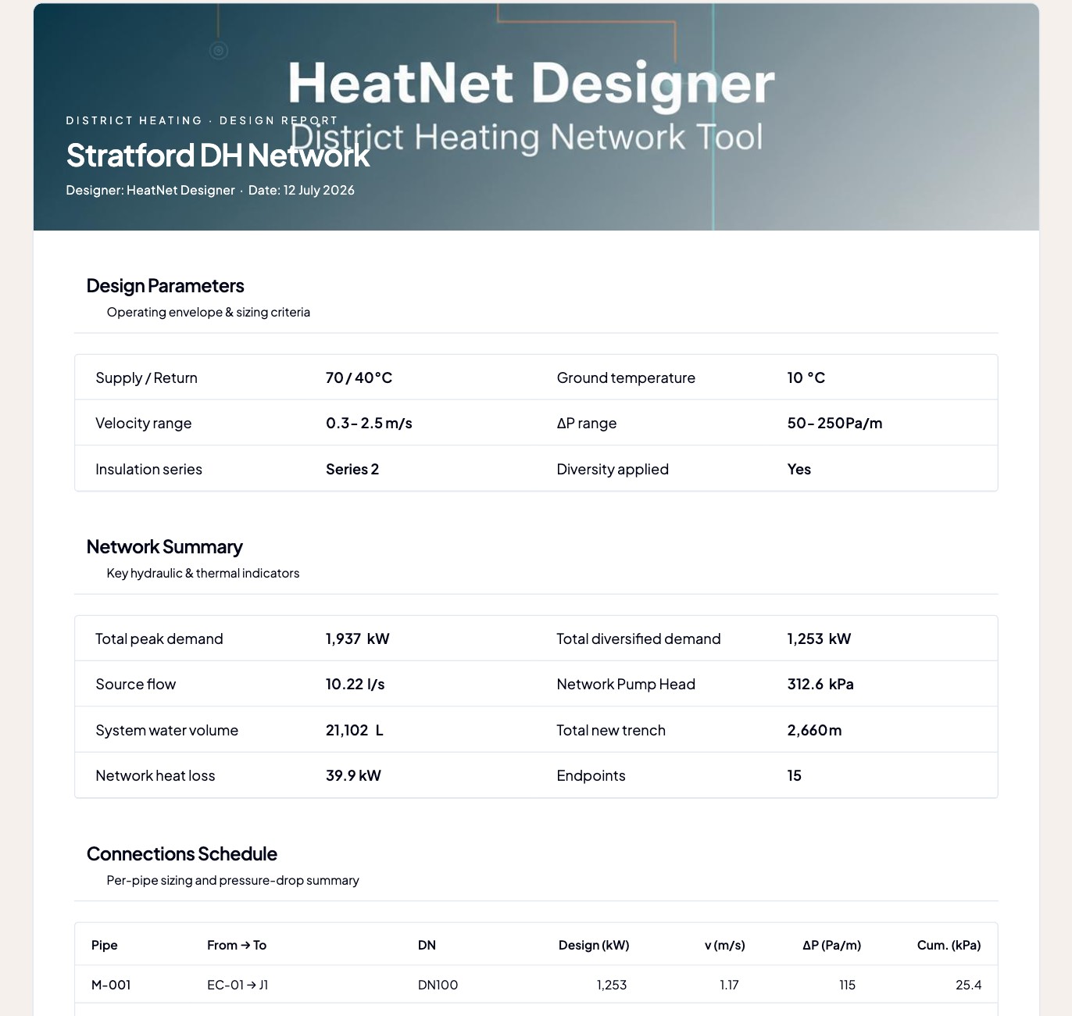Click the Design Parameters section heading
1072x1016 pixels.
[166, 286]
